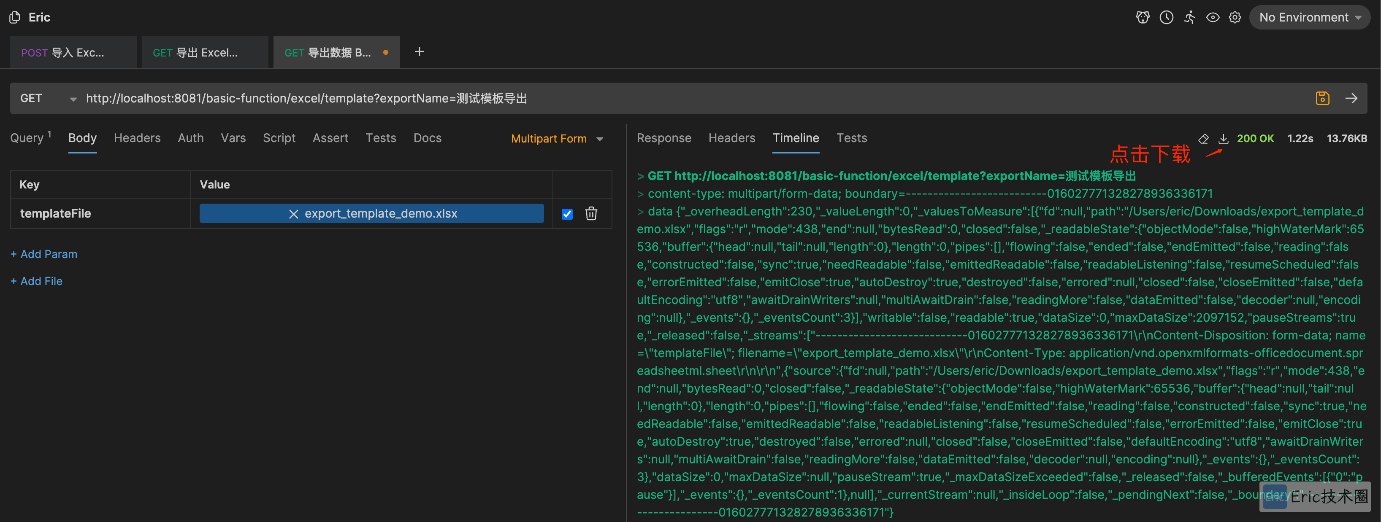Open the collection runner icon
This screenshot has width=1381, height=522.
pos(1190,18)
